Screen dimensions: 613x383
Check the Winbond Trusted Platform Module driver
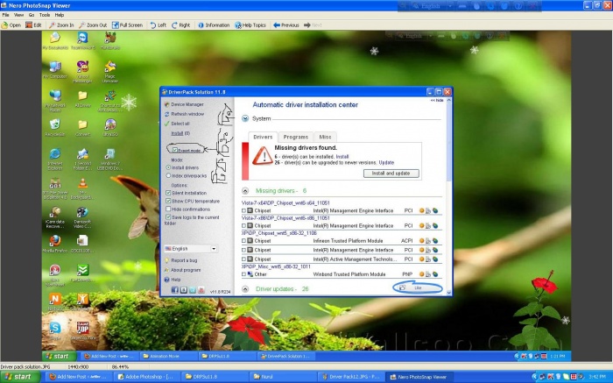pos(243,274)
